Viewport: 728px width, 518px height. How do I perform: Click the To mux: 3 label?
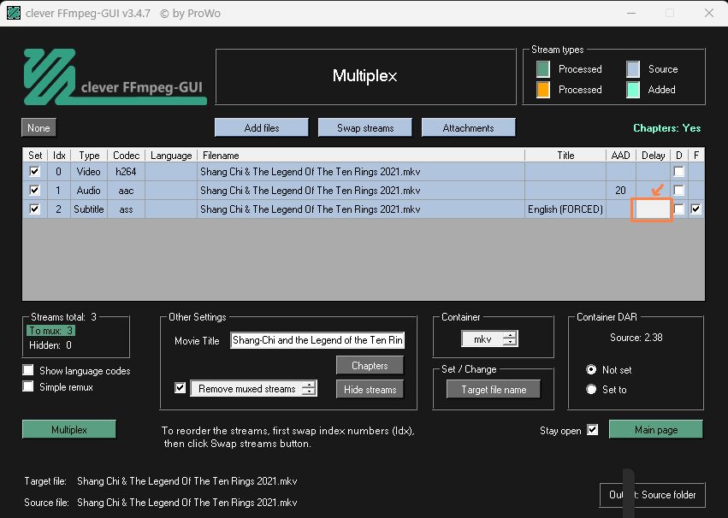tap(50, 331)
